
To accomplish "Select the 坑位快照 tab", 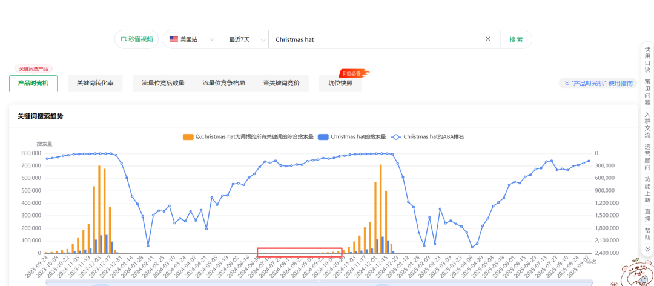I will click(340, 83).
